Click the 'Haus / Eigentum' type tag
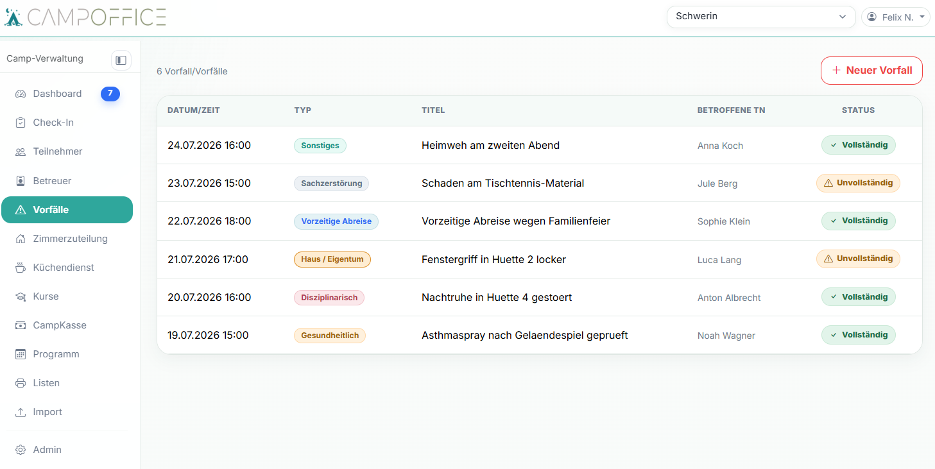The width and height of the screenshot is (935, 469). pos(332,259)
